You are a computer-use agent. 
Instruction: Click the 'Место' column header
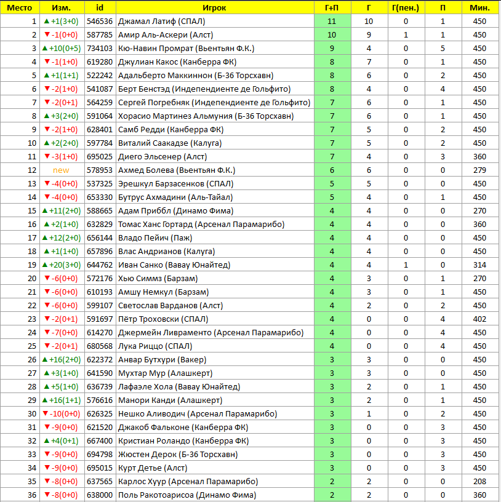click(20, 7)
